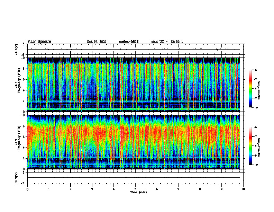
Task: Click the ch.1 PSD color bar
Action: (250, 89)
